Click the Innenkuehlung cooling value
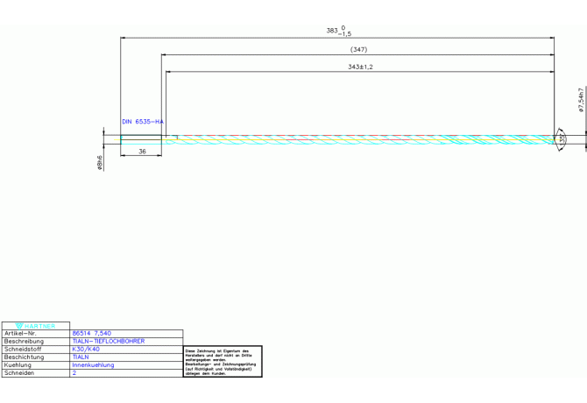Screen dimensions: 587x403 [93, 364]
